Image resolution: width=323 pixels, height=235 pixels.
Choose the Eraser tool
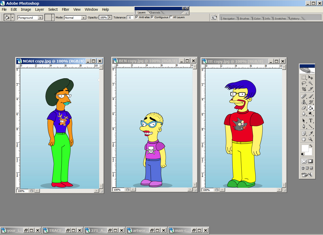[304, 108]
